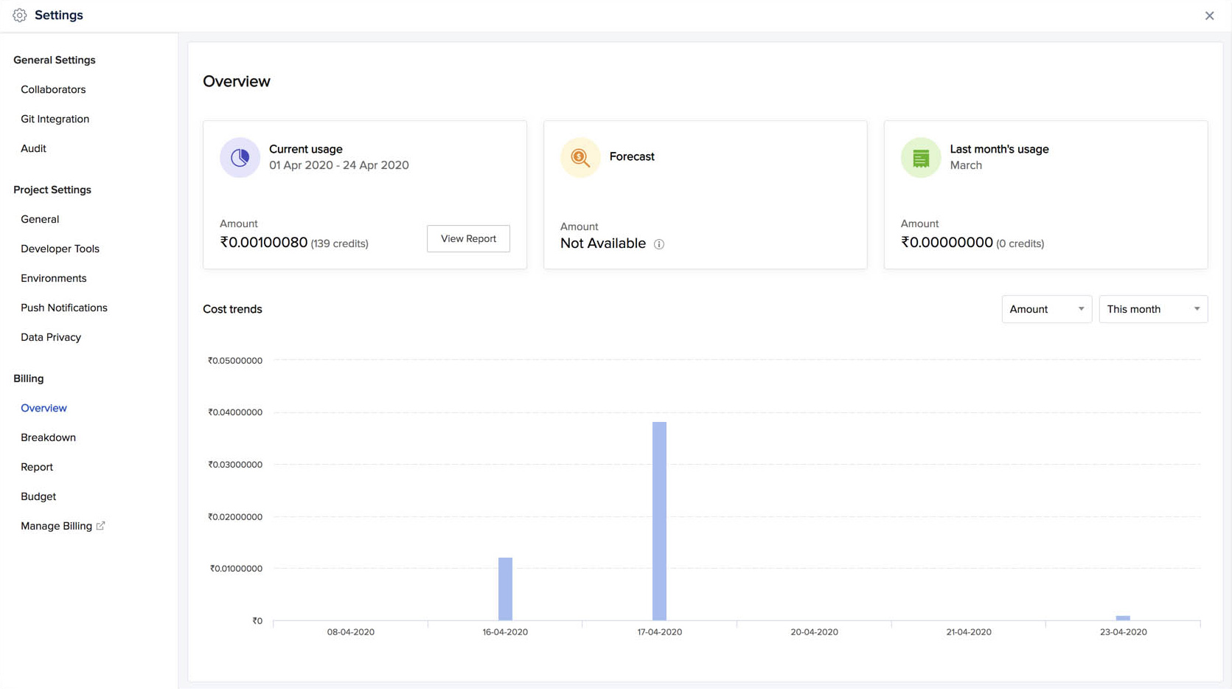The image size is (1232, 689).
Task: Click the external link icon beside Manage Billing
Action: (101, 525)
